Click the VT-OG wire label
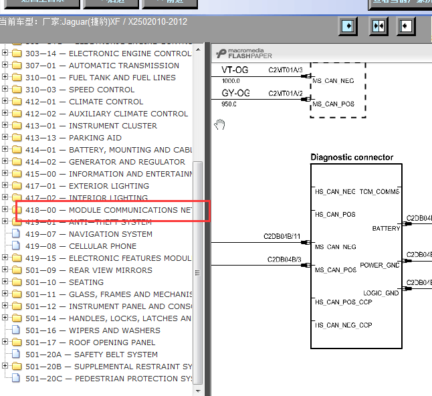Image resolution: width=432 pixels, height=396 pixels. 235,70
